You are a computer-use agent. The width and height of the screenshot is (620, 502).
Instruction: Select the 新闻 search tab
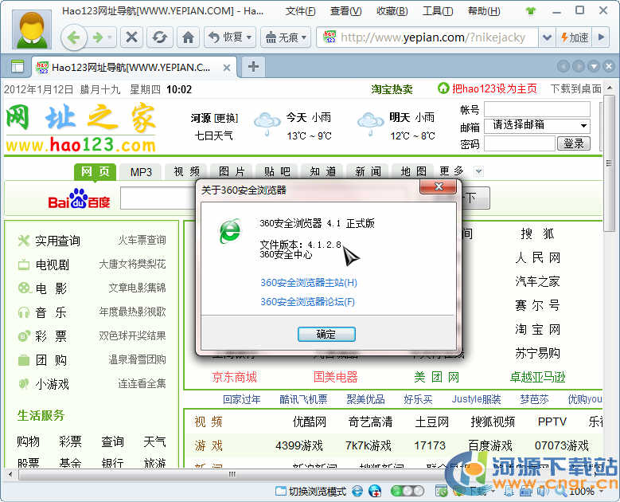(368, 172)
